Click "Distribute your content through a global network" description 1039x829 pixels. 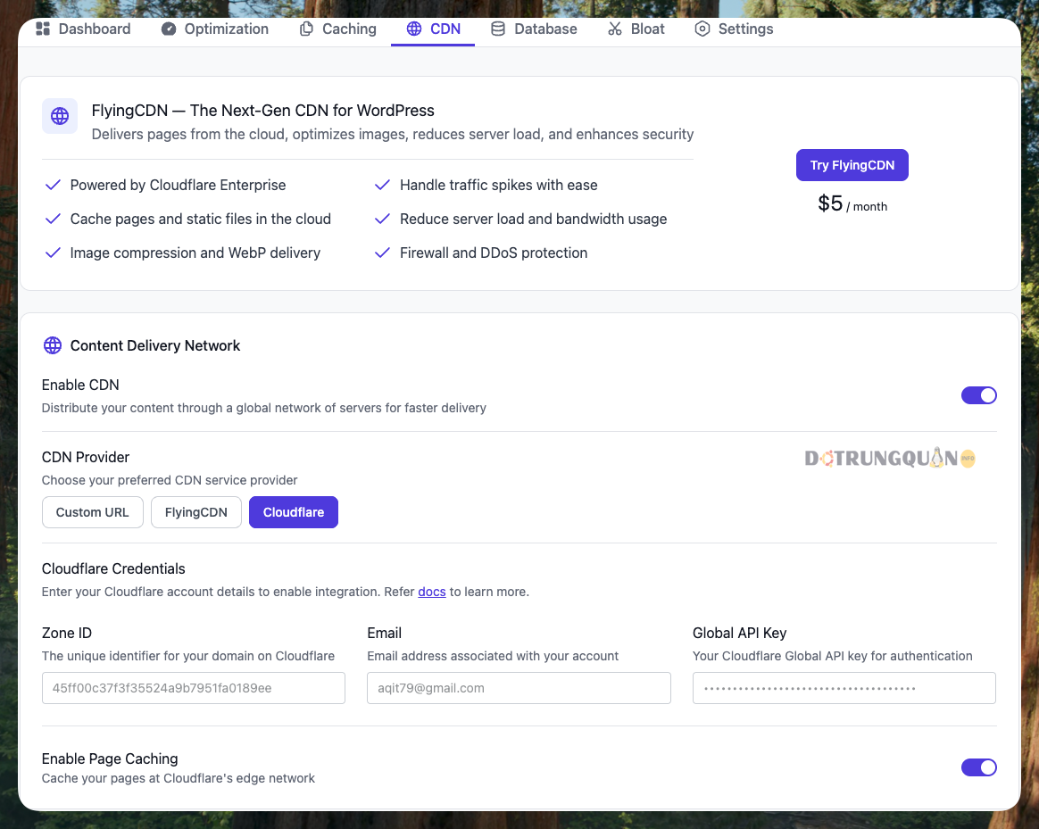(x=263, y=408)
